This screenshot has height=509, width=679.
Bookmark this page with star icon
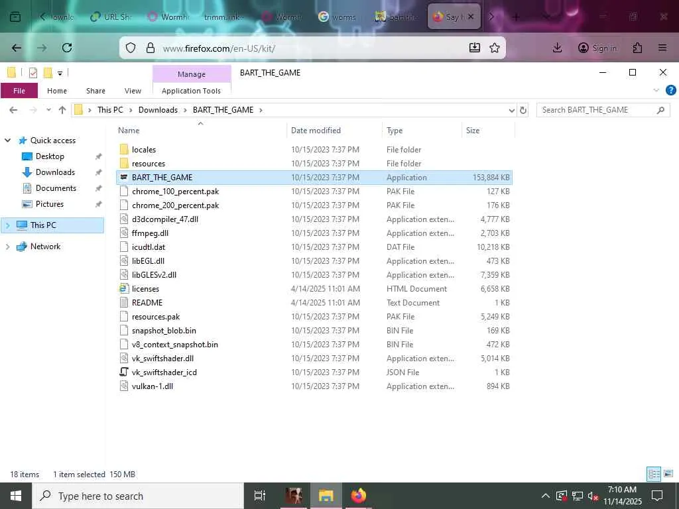[495, 48]
